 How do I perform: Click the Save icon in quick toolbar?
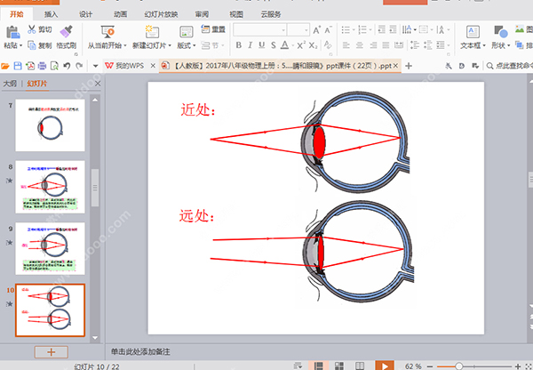(18, 66)
